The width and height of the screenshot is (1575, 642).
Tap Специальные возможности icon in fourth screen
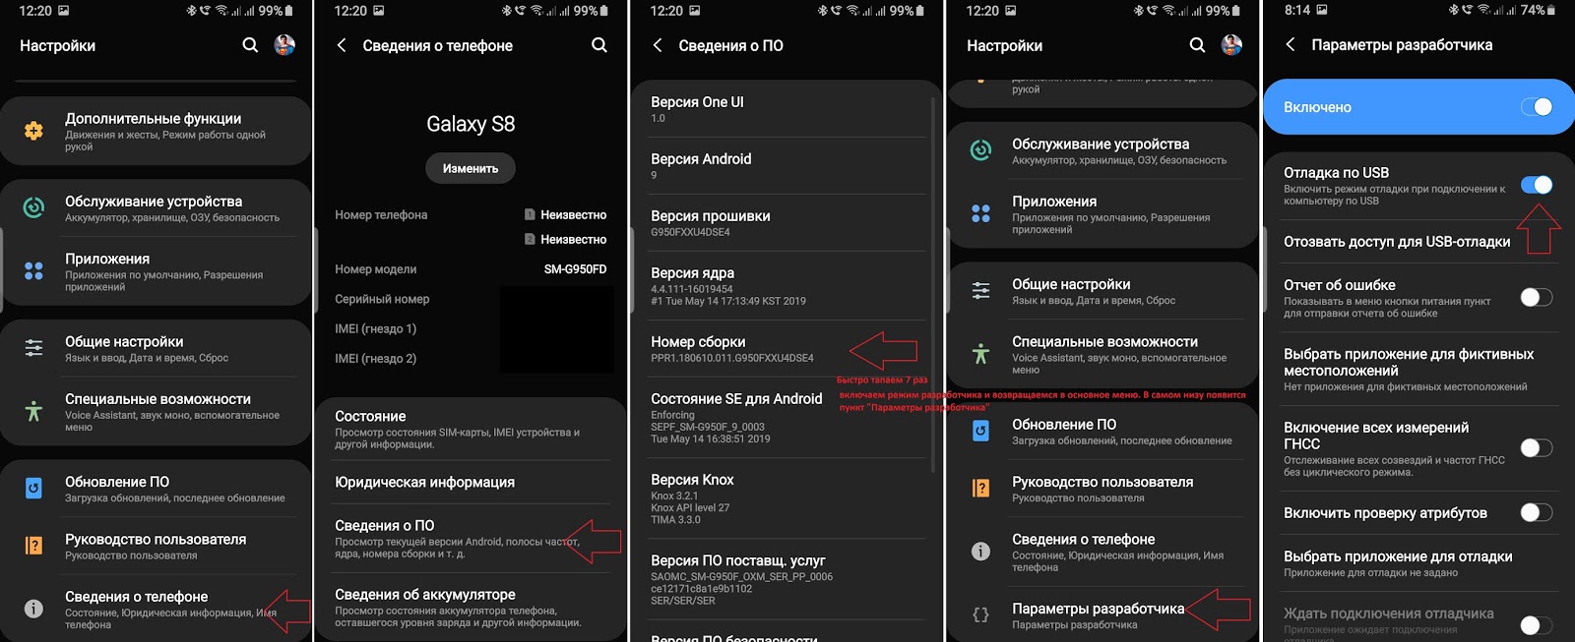(980, 354)
